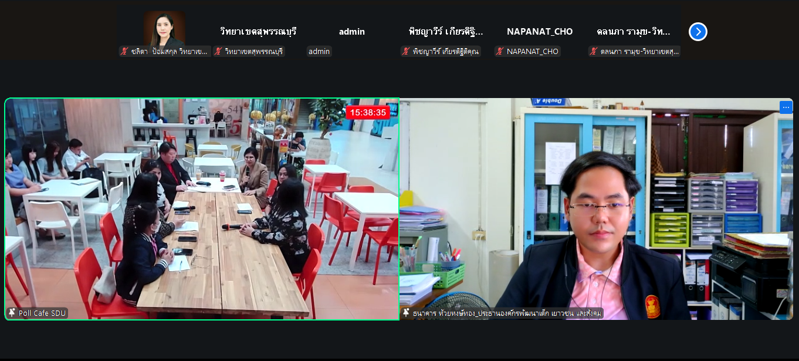The image size is (799, 361).
Task: Select the ดลนภา รามุข participant tile
Action: (x=634, y=32)
